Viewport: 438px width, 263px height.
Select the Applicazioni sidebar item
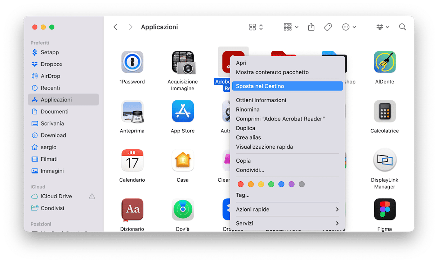coord(63,100)
